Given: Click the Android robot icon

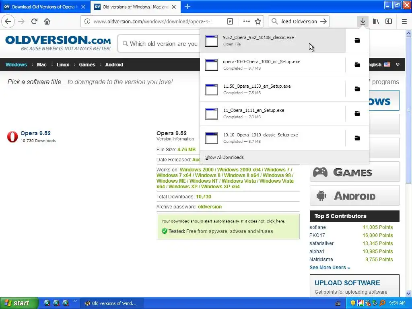Looking at the screenshot, I should pyautogui.click(x=321, y=196).
